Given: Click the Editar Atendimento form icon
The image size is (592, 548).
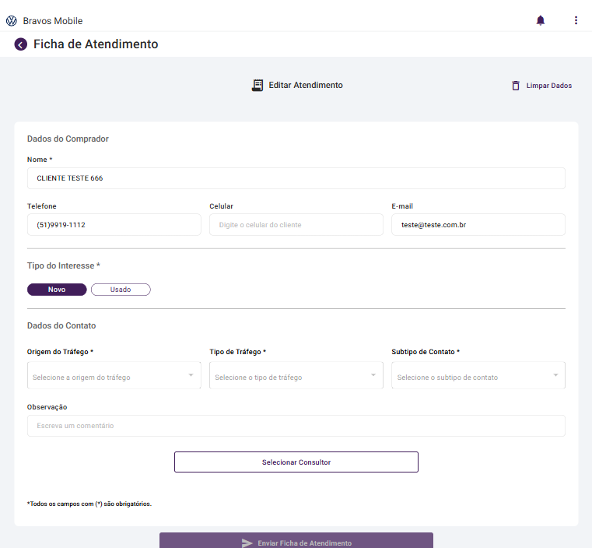Looking at the screenshot, I should (x=257, y=86).
